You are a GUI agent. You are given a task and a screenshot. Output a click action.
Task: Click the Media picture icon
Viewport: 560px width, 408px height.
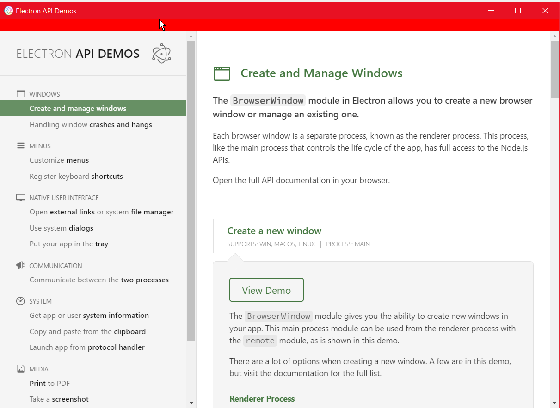tap(21, 369)
